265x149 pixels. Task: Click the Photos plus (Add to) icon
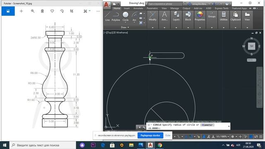coord(21,11)
